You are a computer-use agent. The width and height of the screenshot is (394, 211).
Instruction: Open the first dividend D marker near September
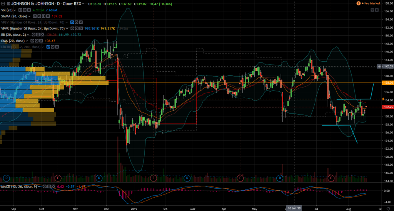[6, 178]
